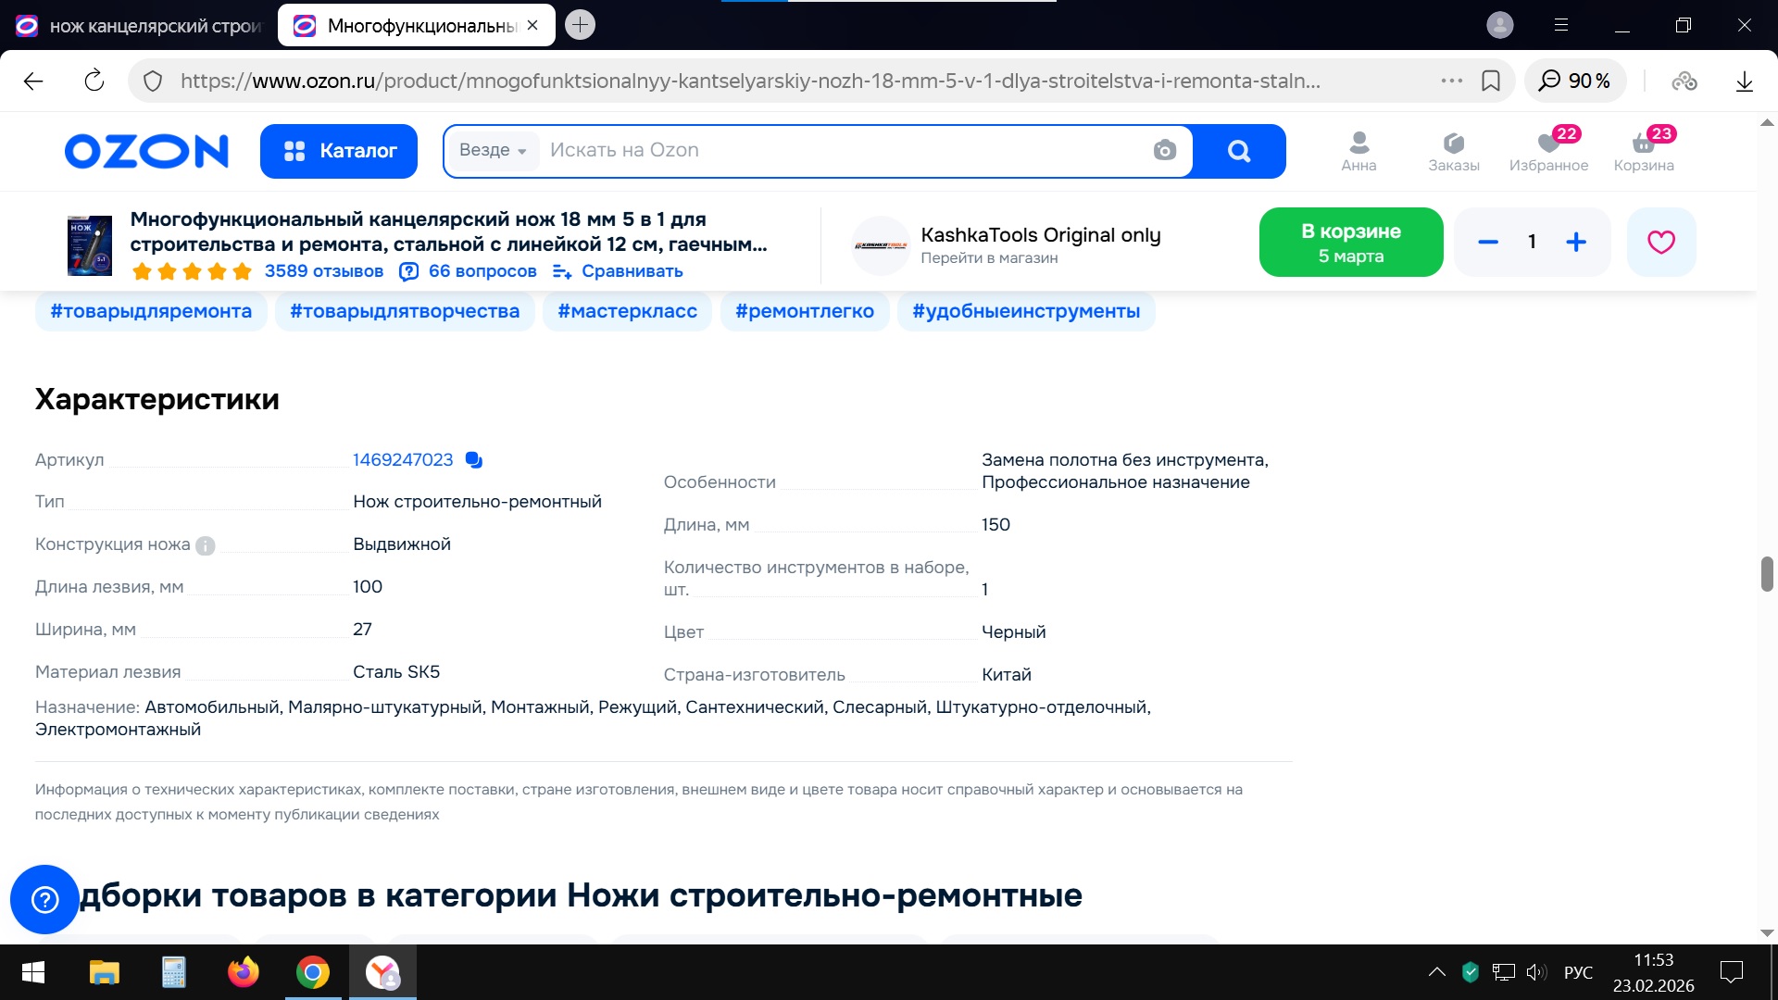Screen dimensions: 1778x1000
Task: Open the 3589 отзывов reviews link
Action: tap(323, 271)
